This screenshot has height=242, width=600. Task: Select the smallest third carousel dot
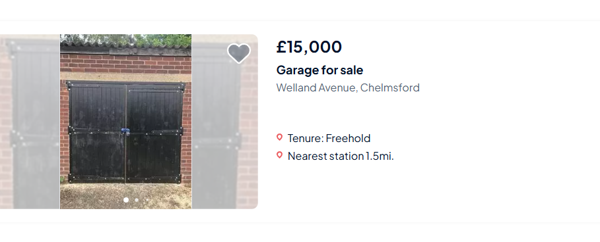(147, 200)
